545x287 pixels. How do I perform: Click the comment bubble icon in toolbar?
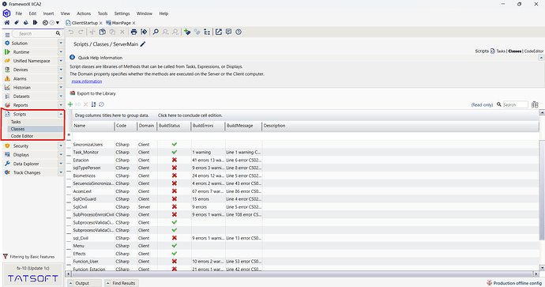click(x=228, y=32)
